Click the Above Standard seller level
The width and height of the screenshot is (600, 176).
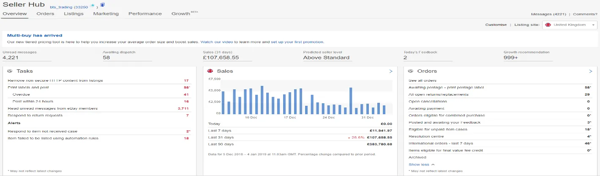(326, 58)
